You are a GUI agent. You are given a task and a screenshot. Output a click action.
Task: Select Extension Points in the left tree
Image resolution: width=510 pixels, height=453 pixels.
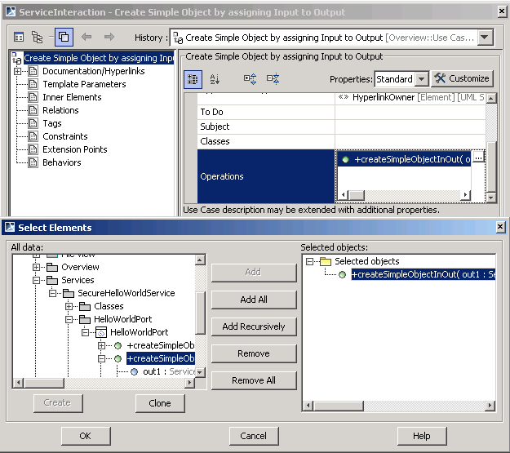(x=74, y=149)
